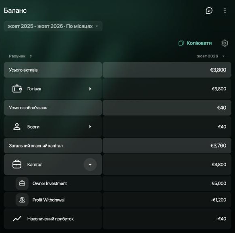Click the €3,800 value in Готівка row
Image resolution: width=235 pixels, height=233 pixels.
219,89
